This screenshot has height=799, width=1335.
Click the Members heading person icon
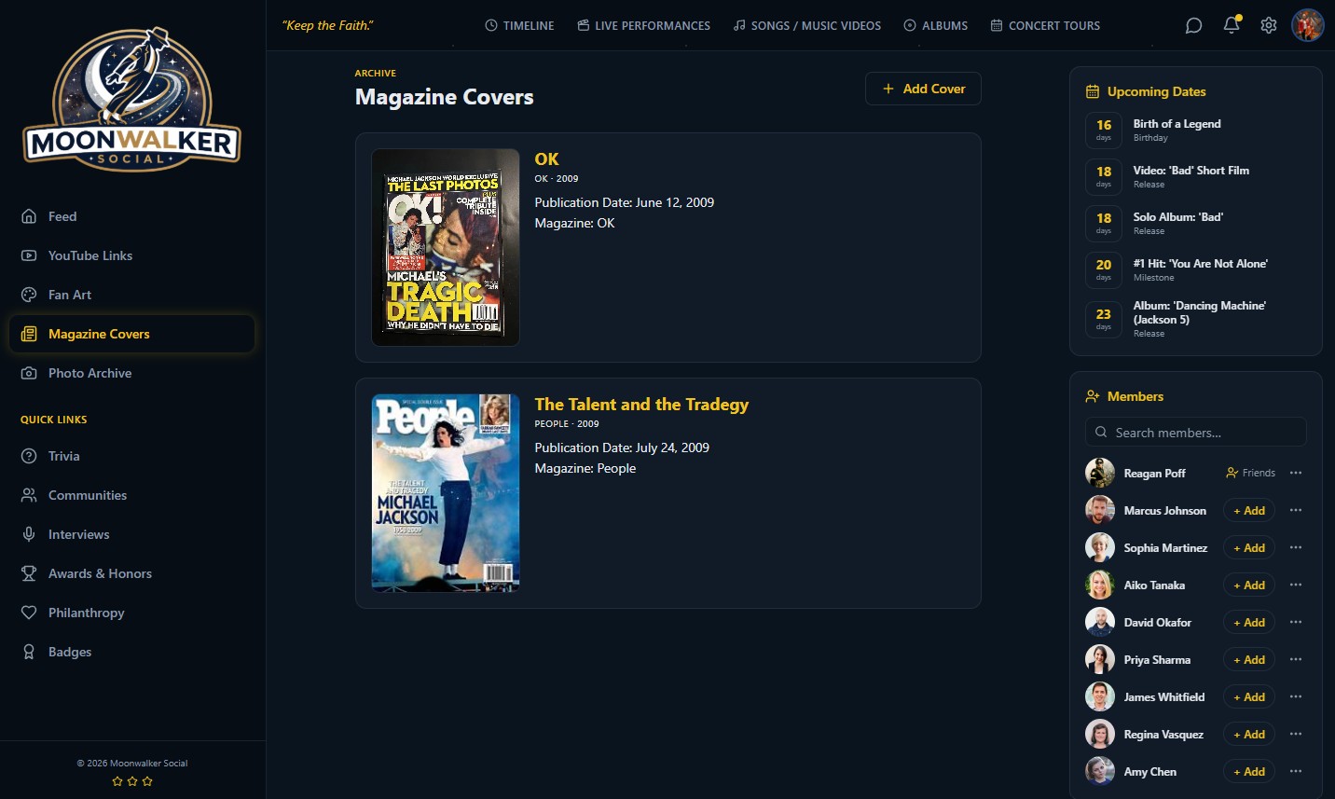pyautogui.click(x=1093, y=396)
